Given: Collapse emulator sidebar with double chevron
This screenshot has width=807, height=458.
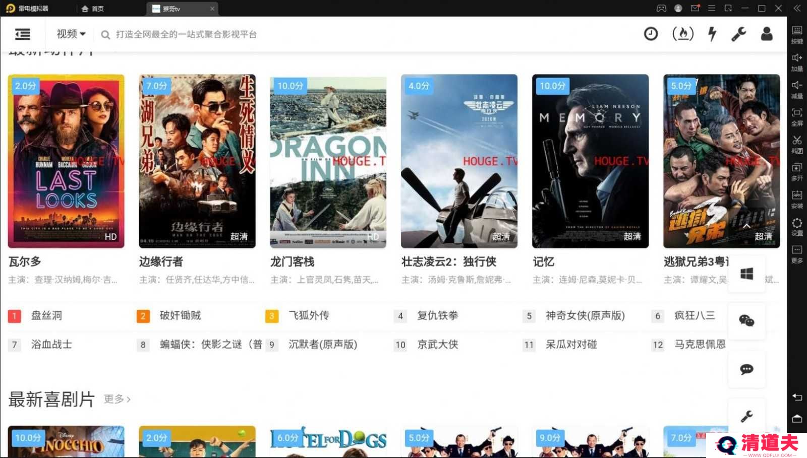Looking at the screenshot, I should tap(797, 8).
